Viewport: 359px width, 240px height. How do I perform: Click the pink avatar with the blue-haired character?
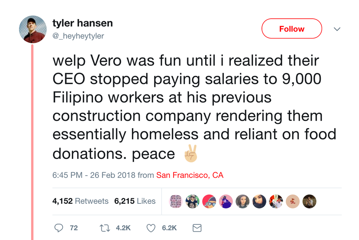(x=226, y=201)
